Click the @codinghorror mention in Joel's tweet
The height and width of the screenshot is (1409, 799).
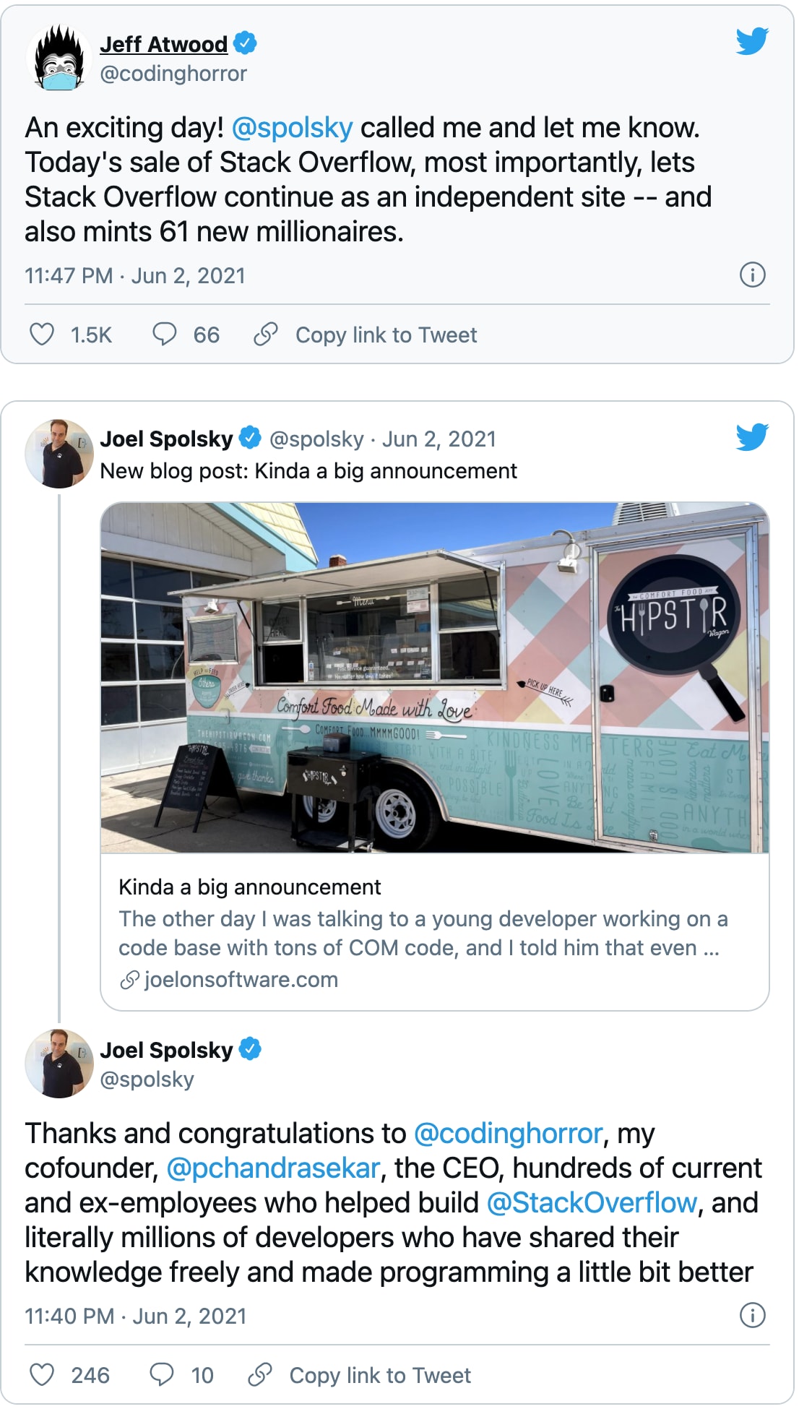coord(508,1134)
